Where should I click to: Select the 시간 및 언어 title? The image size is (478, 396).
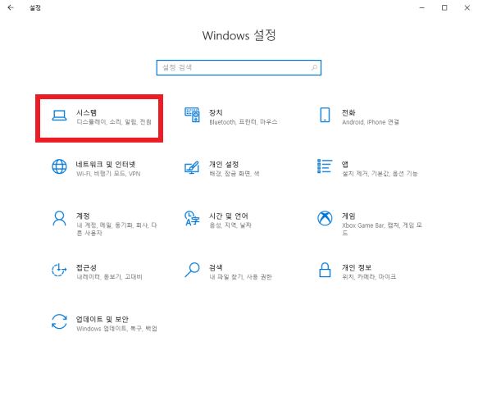229,216
